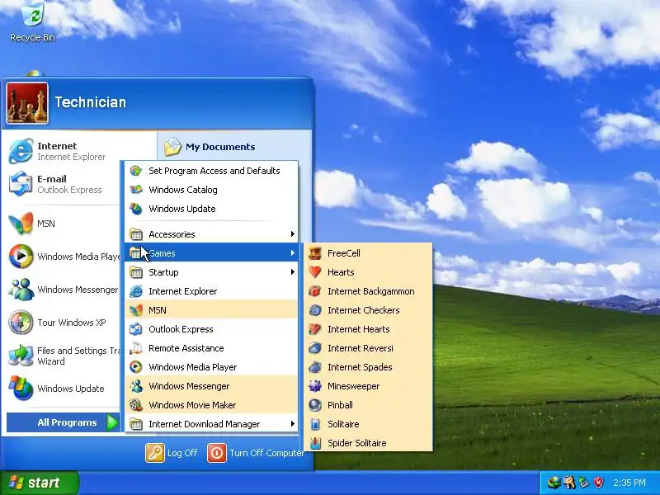Image resolution: width=660 pixels, height=495 pixels.
Task: Click the Internet Spades icon
Action: tap(315, 367)
